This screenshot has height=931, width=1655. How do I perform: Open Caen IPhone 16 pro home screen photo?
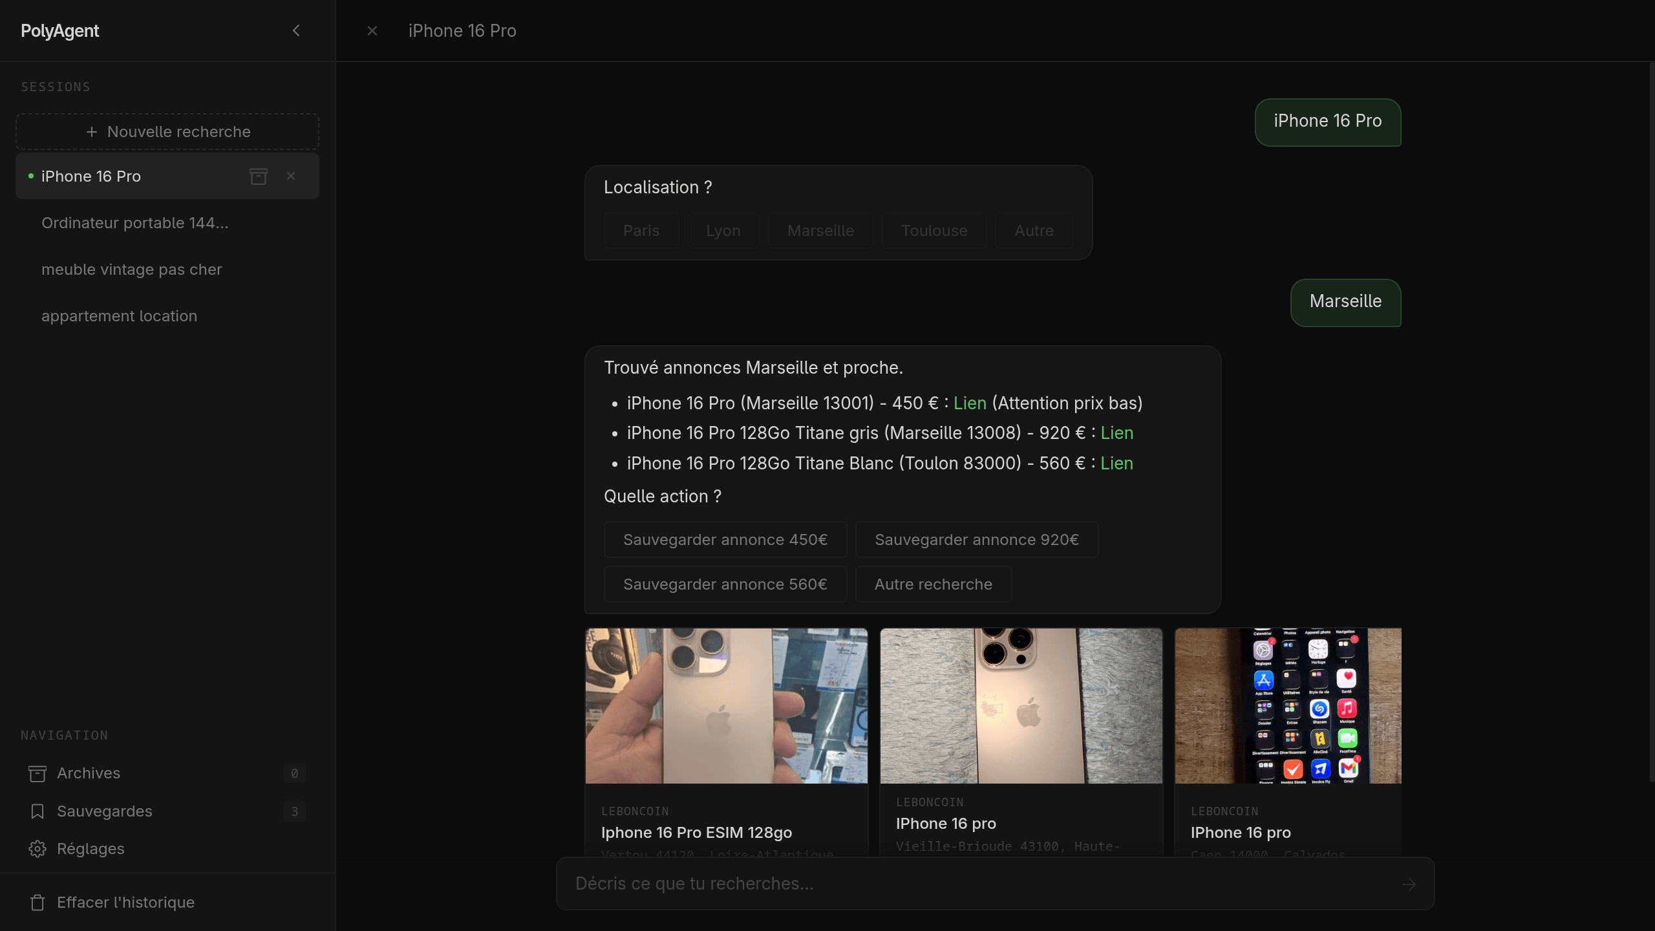point(1288,706)
